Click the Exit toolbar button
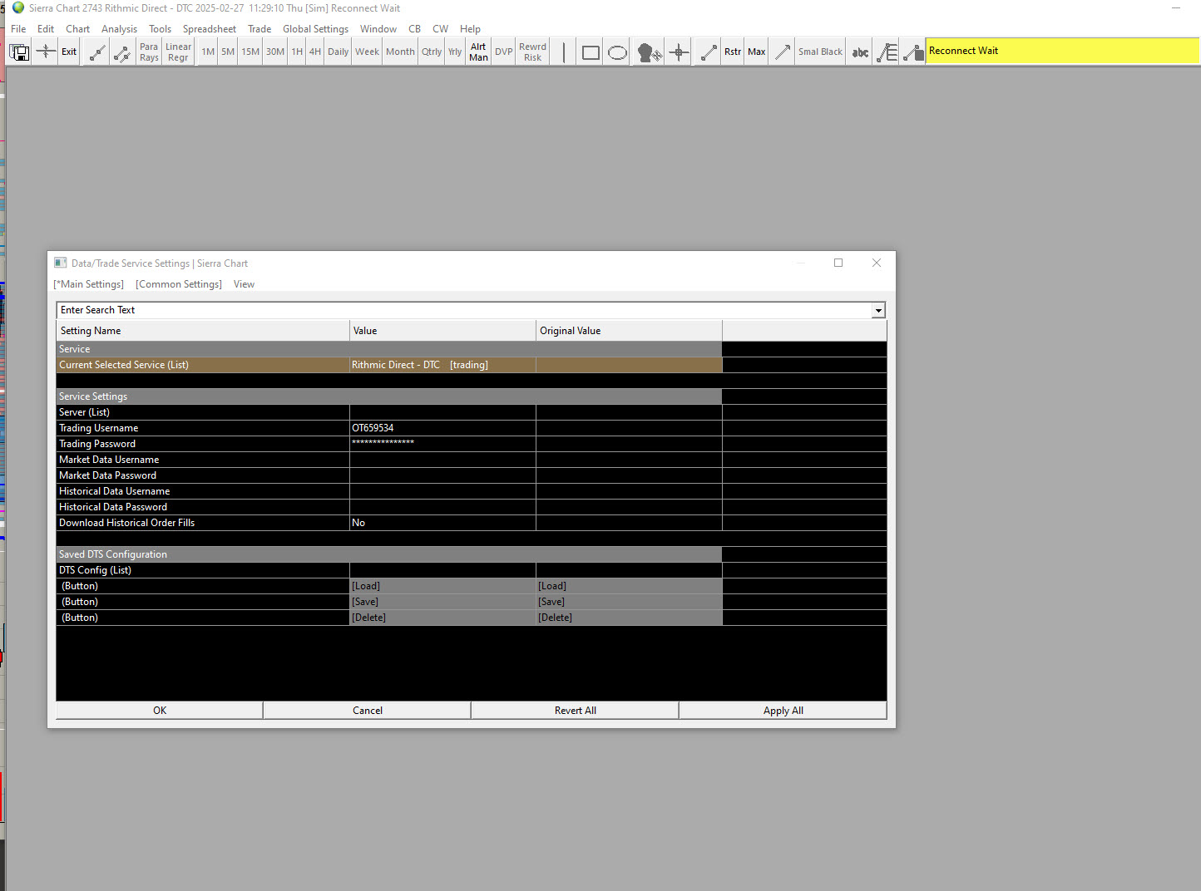1201x891 pixels. pos(69,52)
